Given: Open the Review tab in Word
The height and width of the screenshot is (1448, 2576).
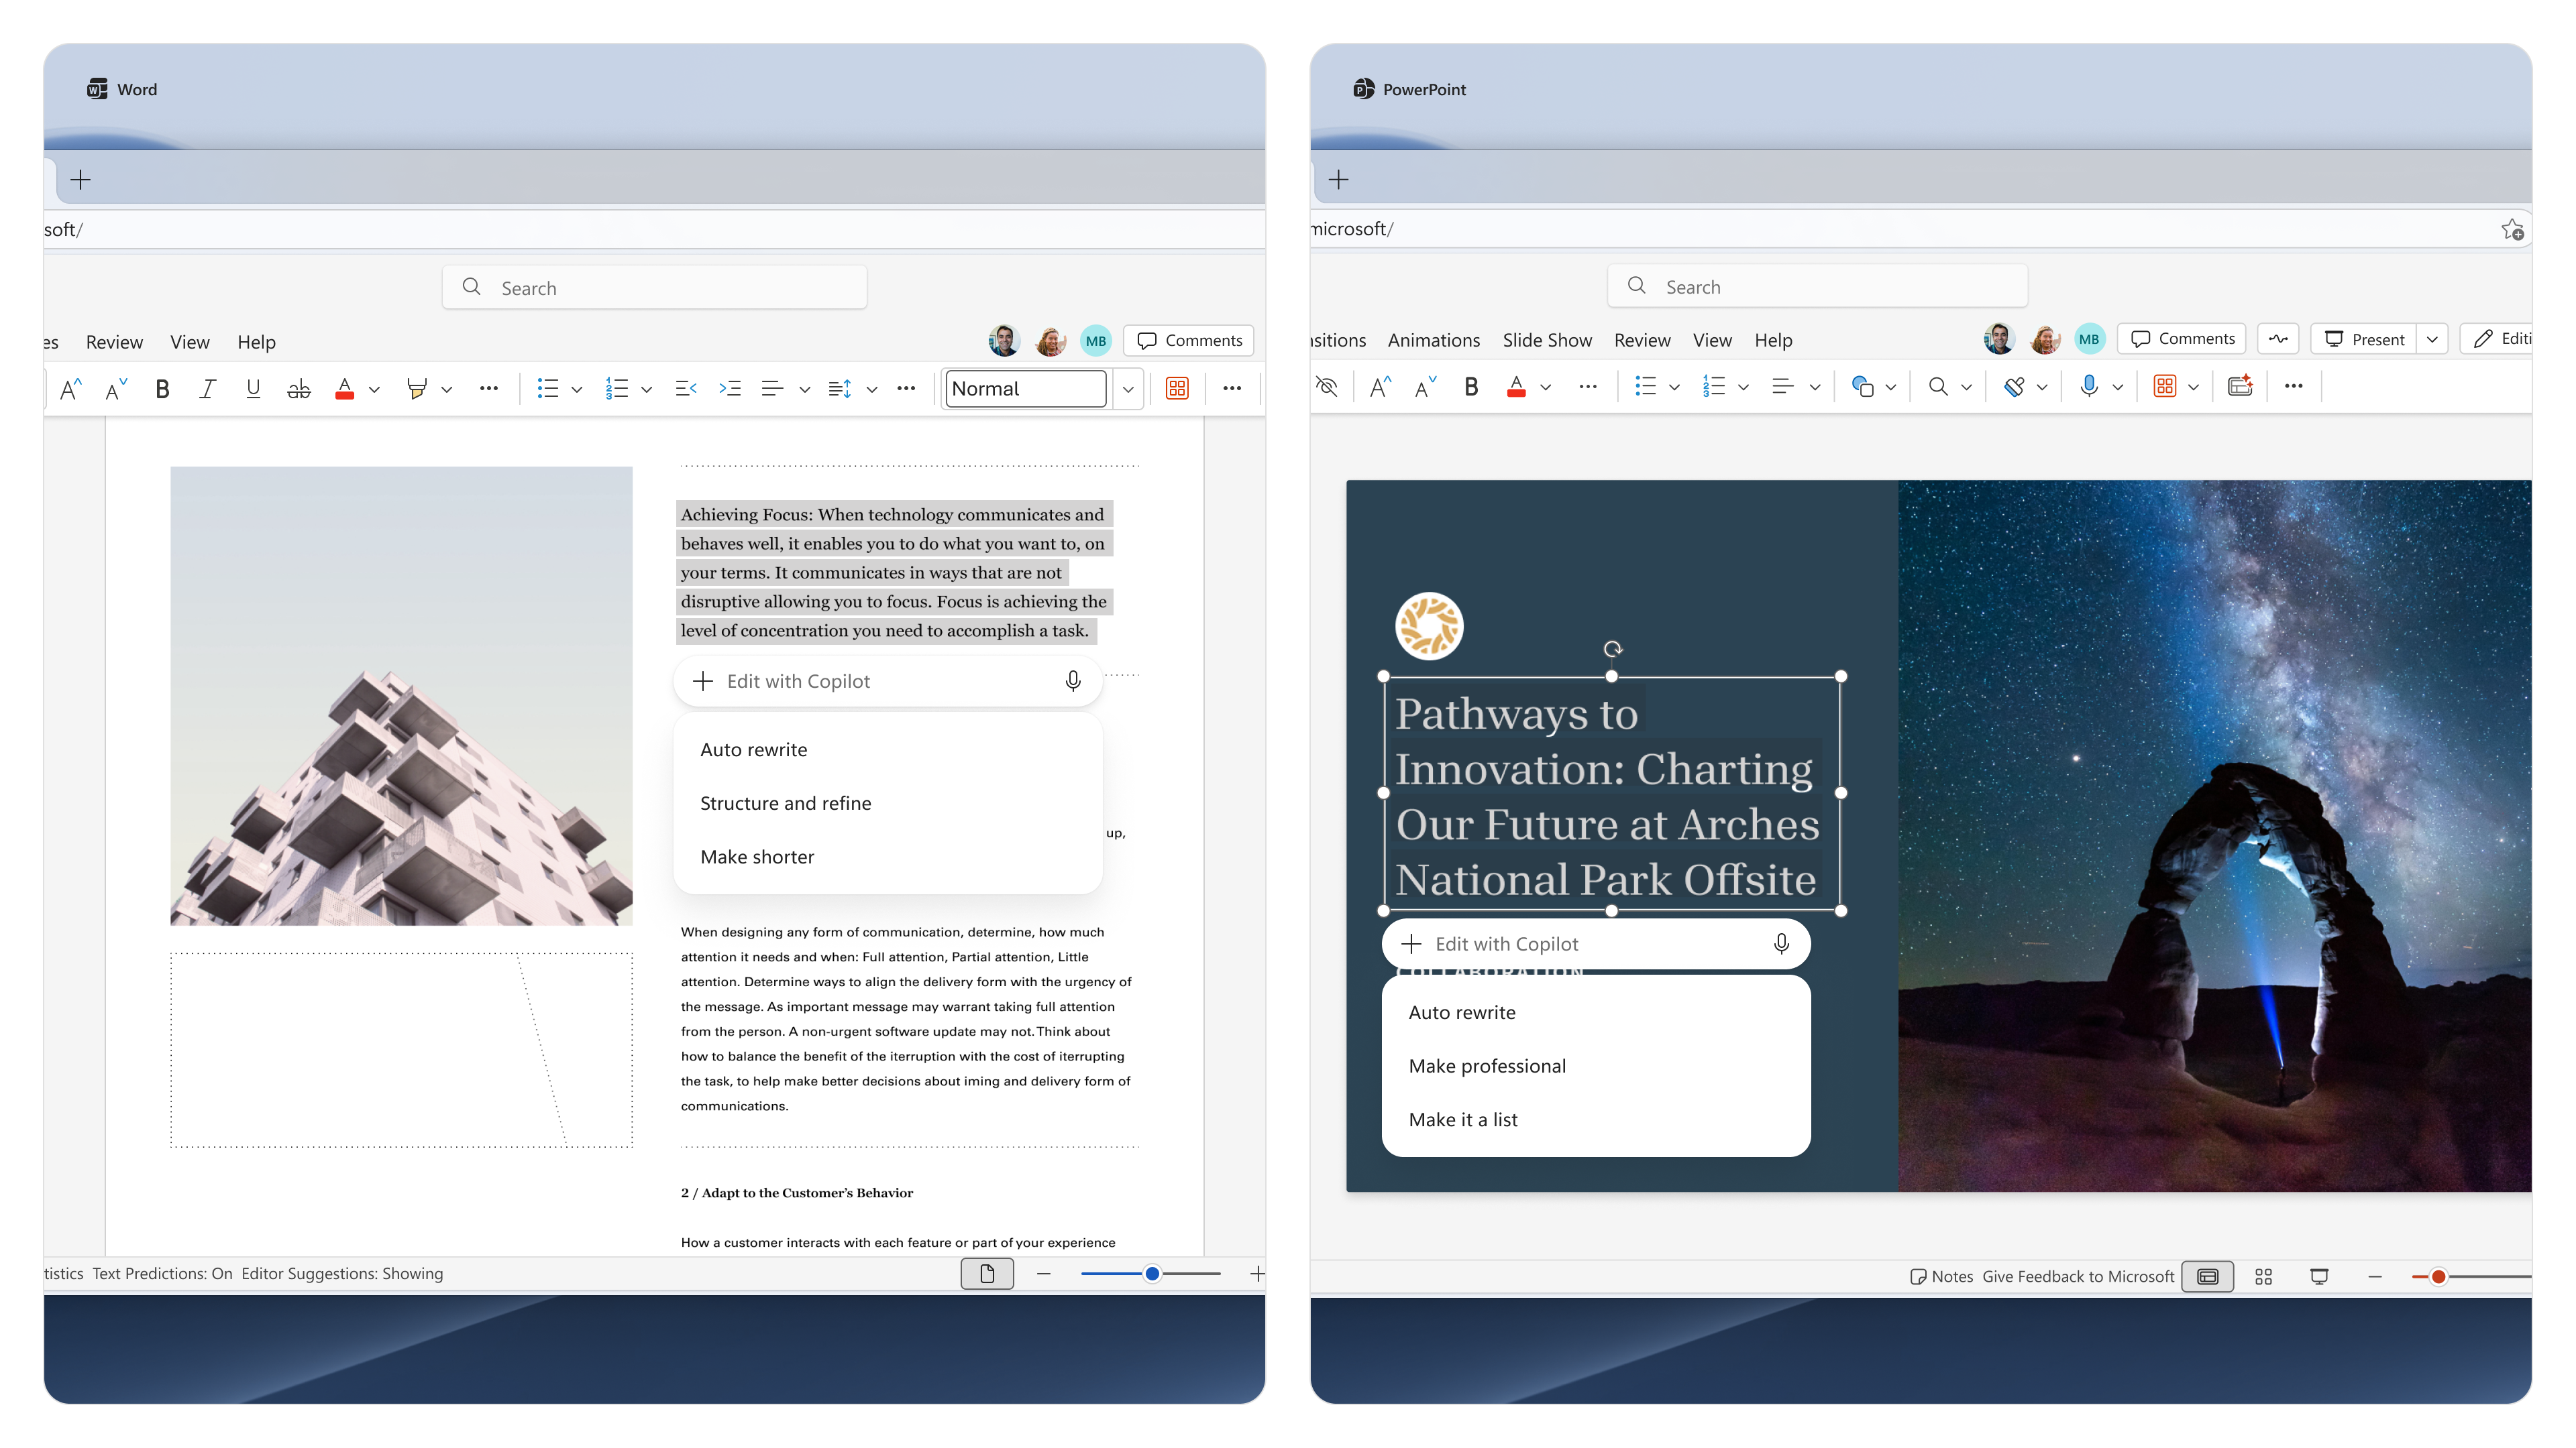Looking at the screenshot, I should pyautogui.click(x=114, y=342).
